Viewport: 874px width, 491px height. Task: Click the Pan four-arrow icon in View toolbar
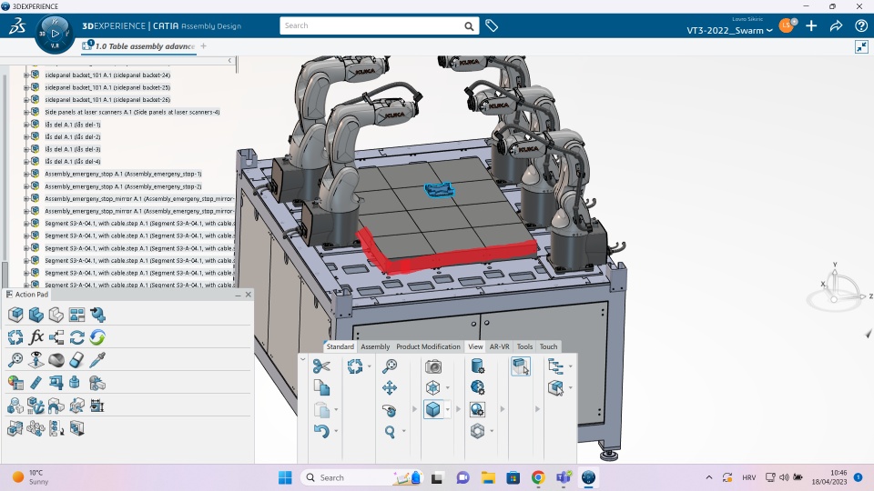390,387
